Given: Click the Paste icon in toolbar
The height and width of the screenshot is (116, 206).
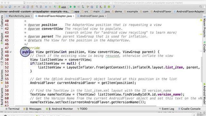Looking at the screenshot, I should [x=32, y=7].
